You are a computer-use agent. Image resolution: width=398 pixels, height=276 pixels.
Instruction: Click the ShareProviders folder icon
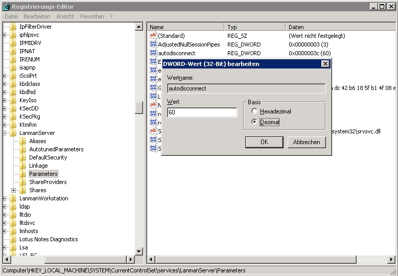click(x=23, y=182)
